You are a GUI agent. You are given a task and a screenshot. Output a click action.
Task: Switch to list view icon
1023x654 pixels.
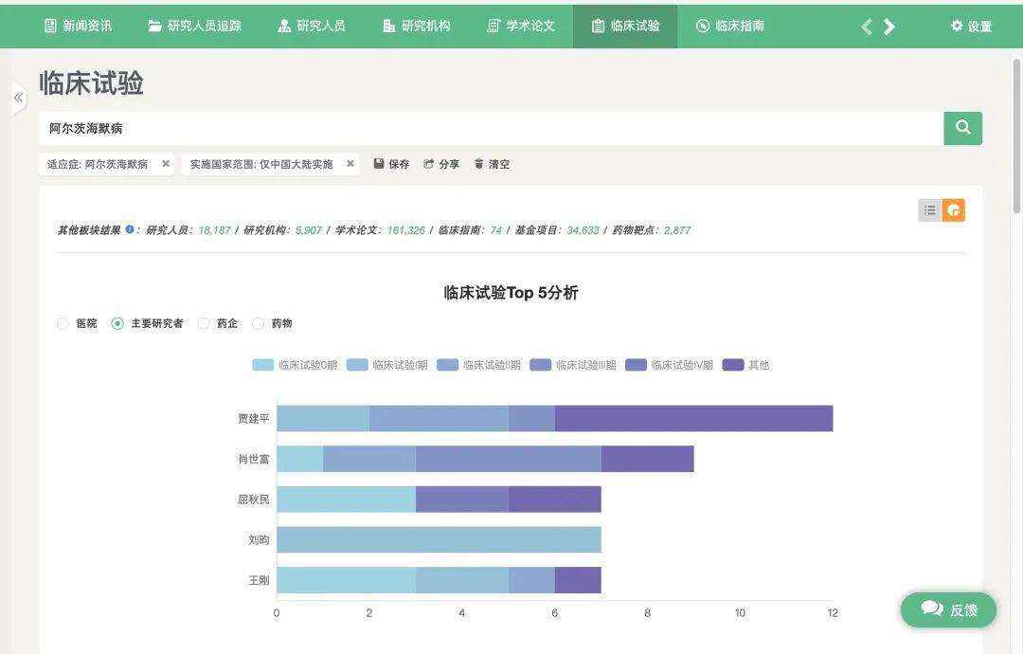click(929, 210)
